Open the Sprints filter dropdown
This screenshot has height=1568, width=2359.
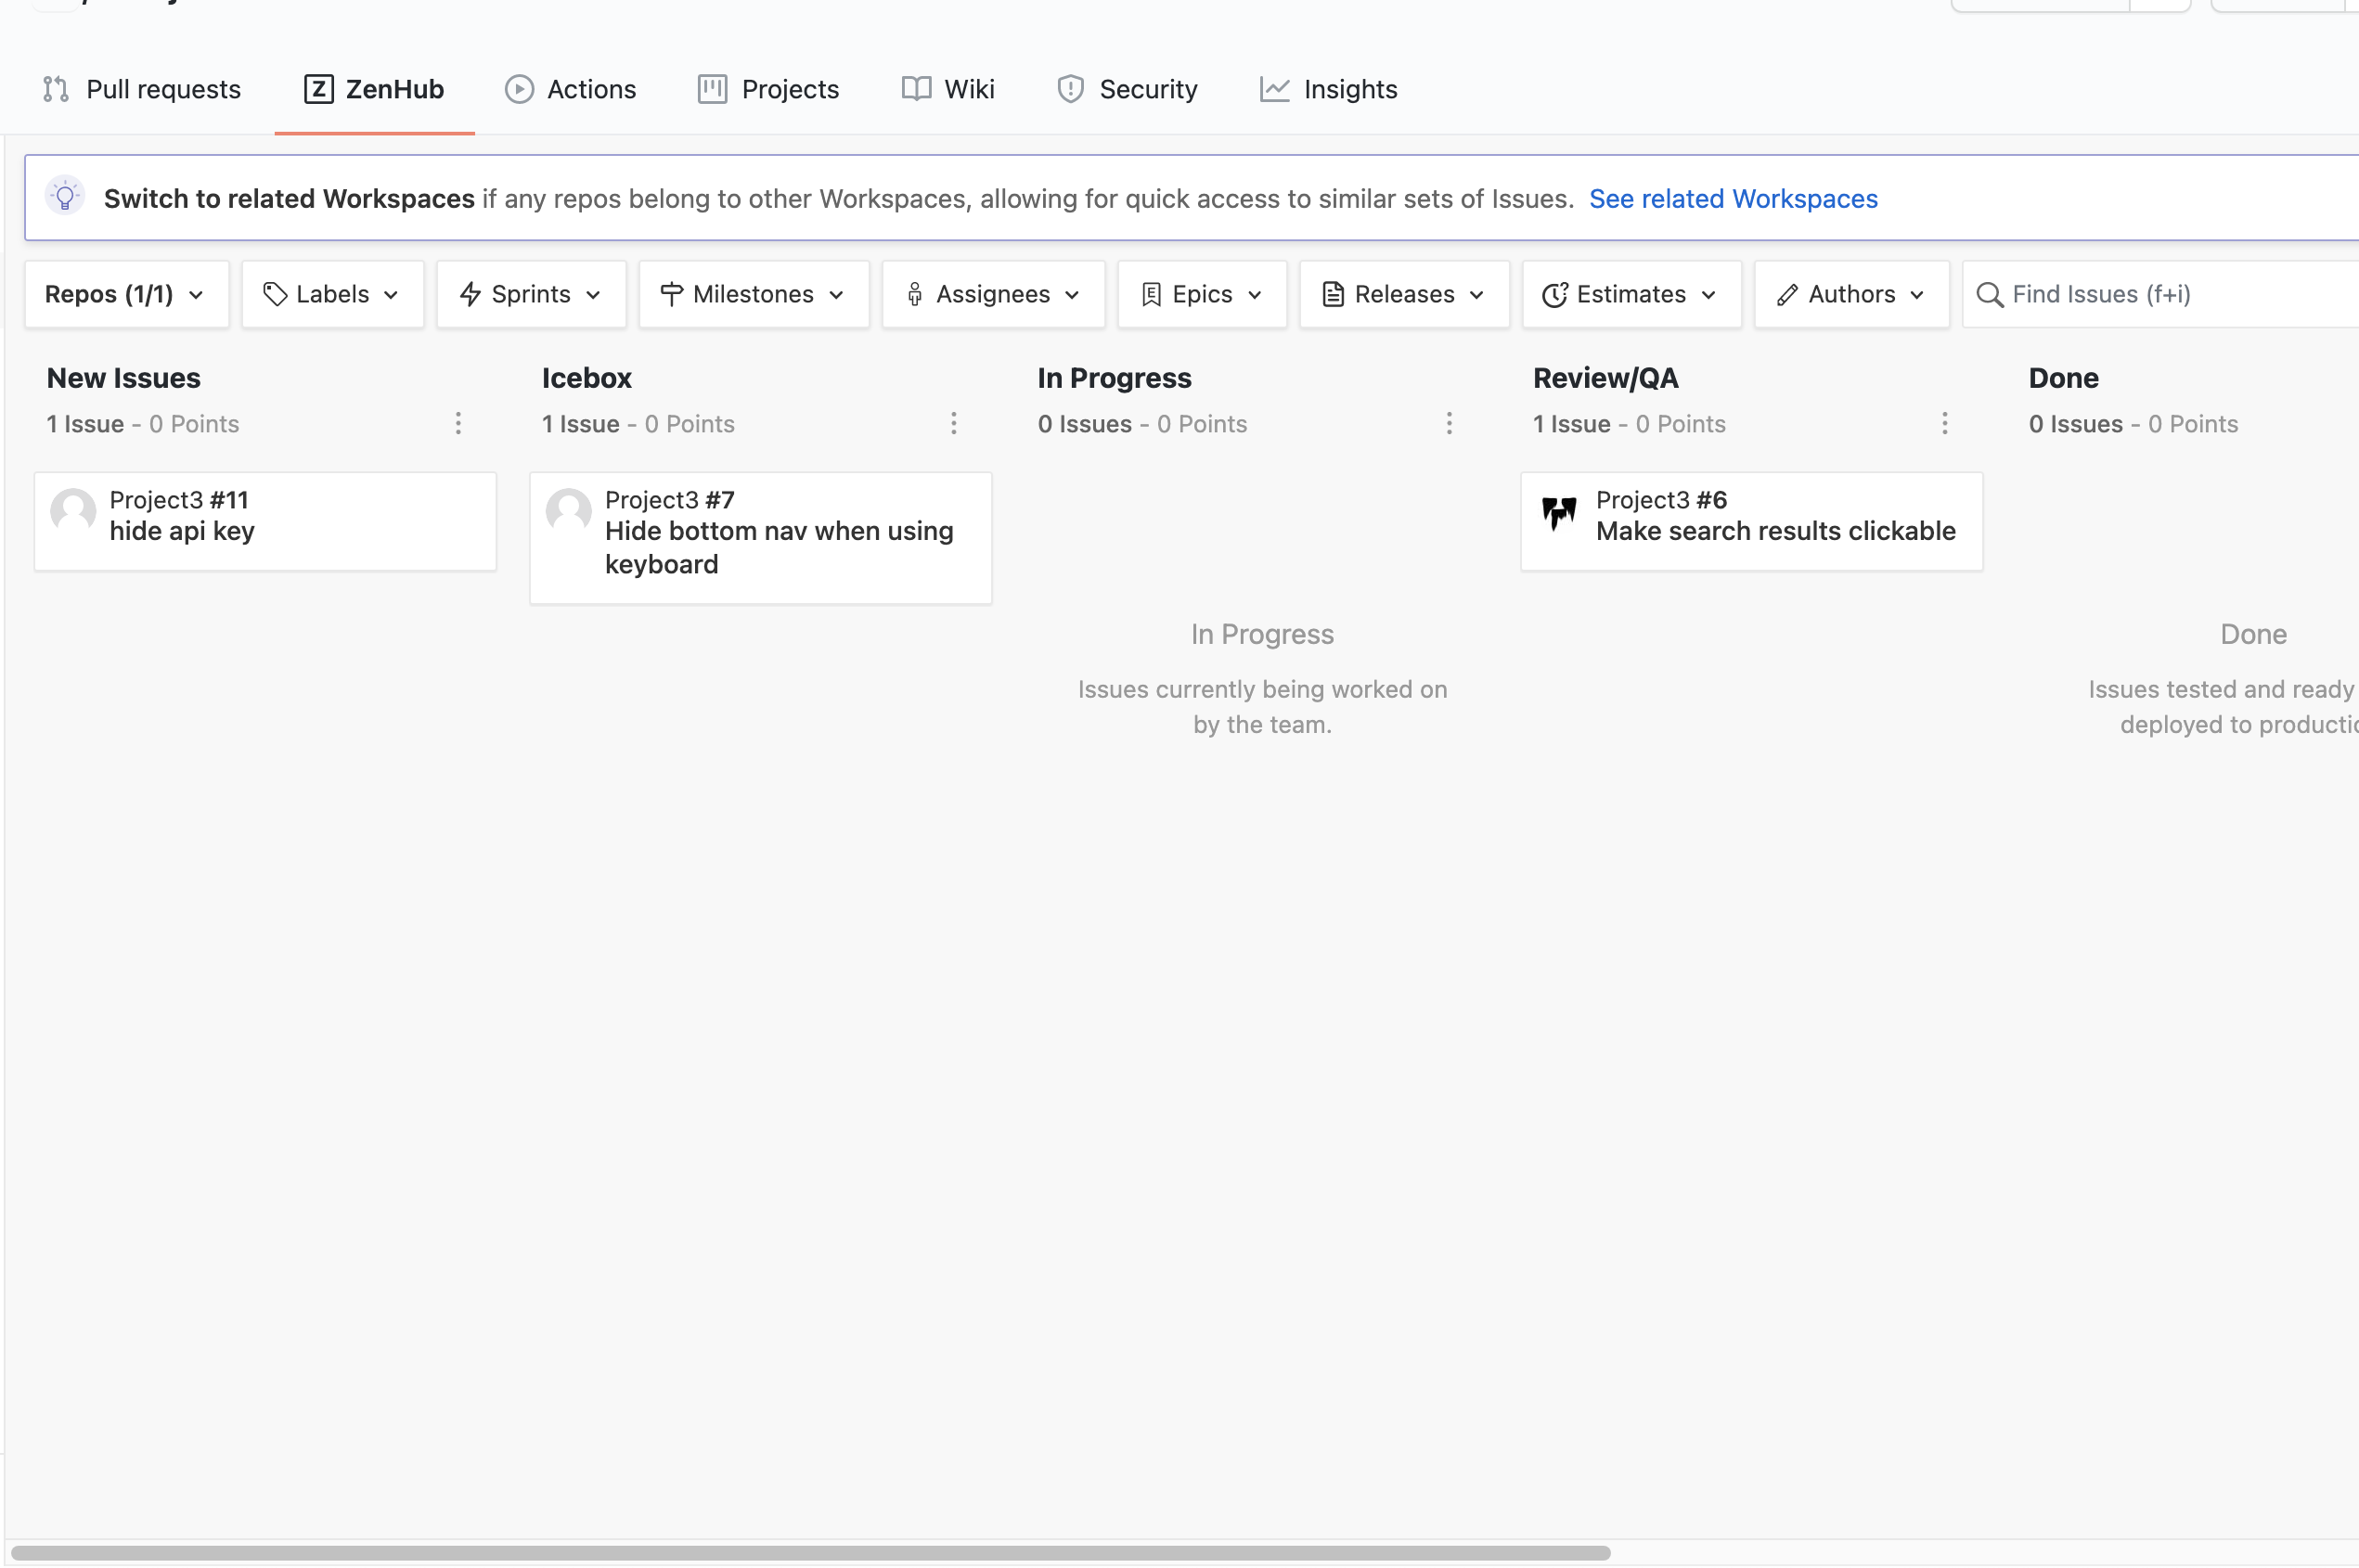(531, 294)
